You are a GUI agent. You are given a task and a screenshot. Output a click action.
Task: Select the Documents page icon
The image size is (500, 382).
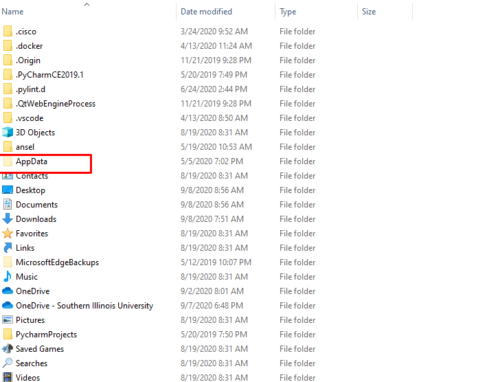pyautogui.click(x=8, y=204)
